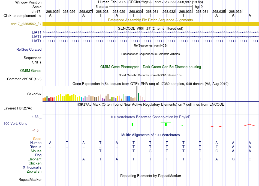Select the third LIAT1 transcript label

(37, 41)
